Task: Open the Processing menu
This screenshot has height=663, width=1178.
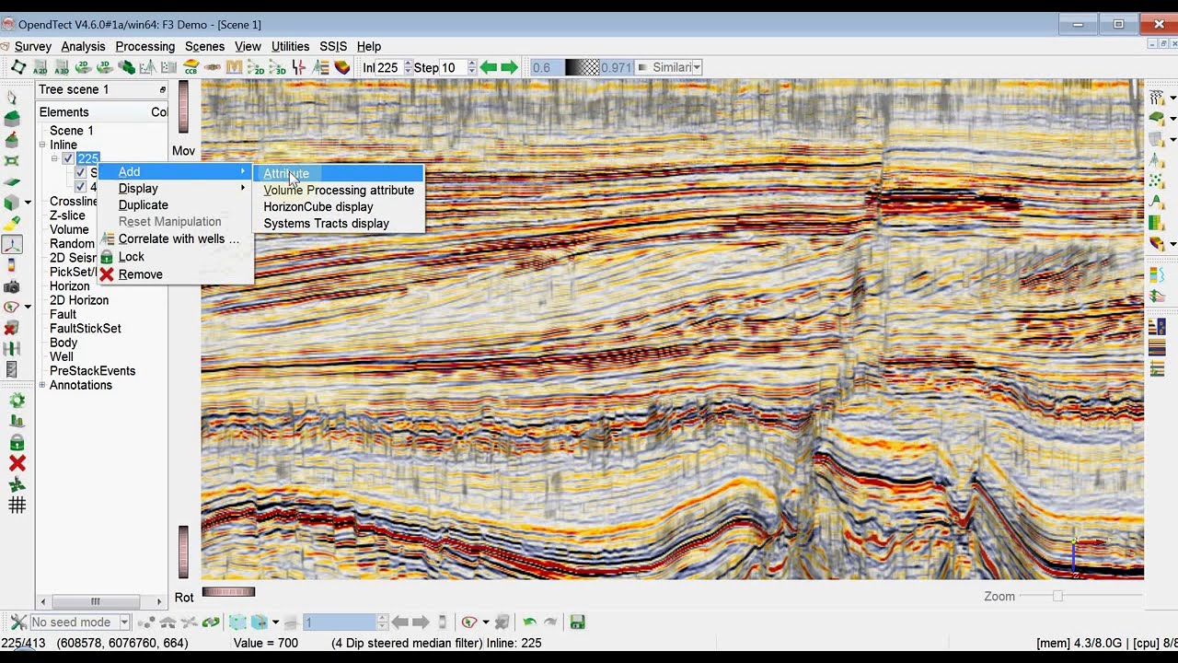Action: click(145, 46)
